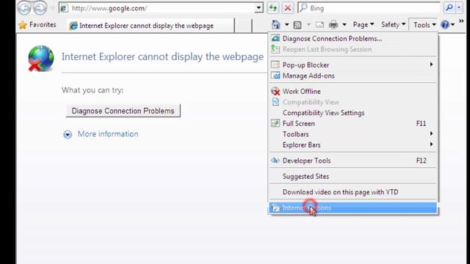Click the Full Screen menu icon

click(275, 123)
